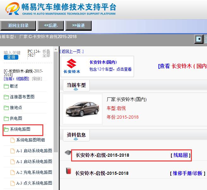Click red book icon beside 维修手册 row
This screenshot has width=207, height=190.
[x=69, y=171]
